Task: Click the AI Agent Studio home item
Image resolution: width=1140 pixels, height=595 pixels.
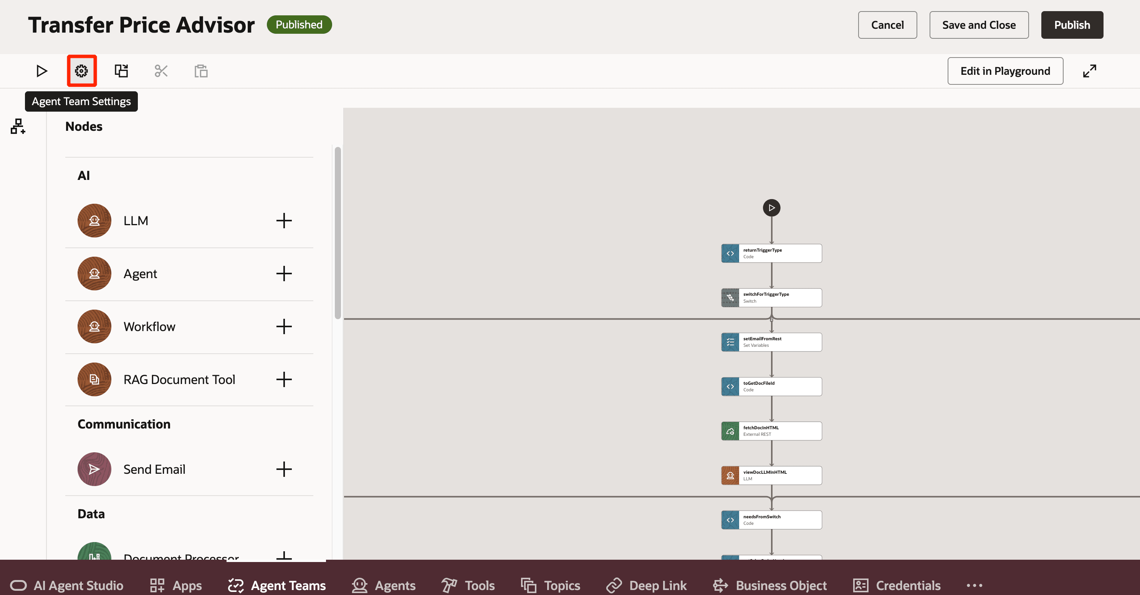Action: pyautogui.click(x=67, y=585)
